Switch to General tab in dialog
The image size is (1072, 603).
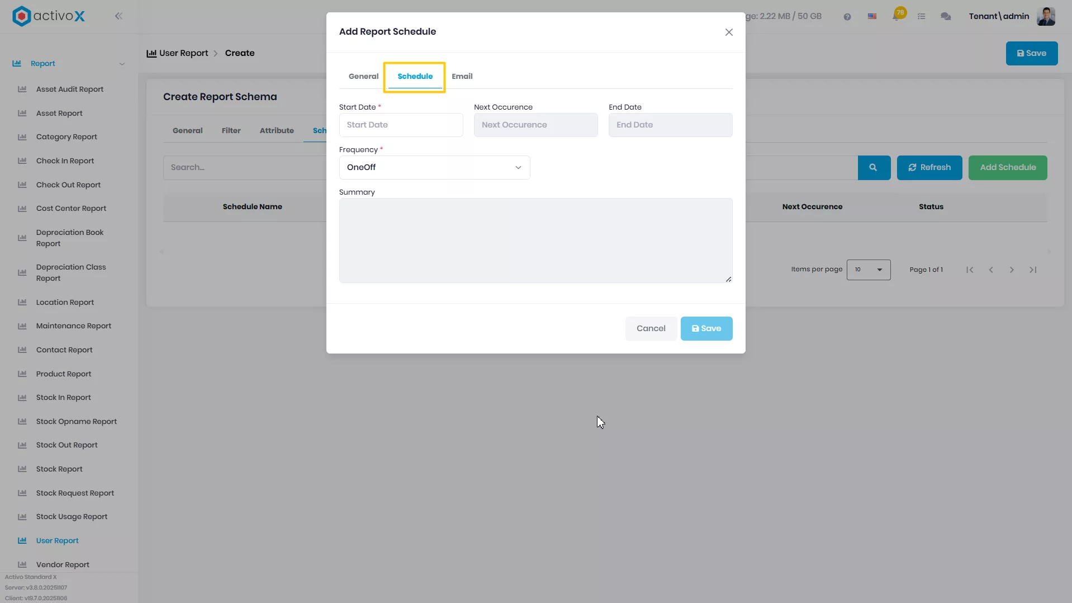point(363,77)
